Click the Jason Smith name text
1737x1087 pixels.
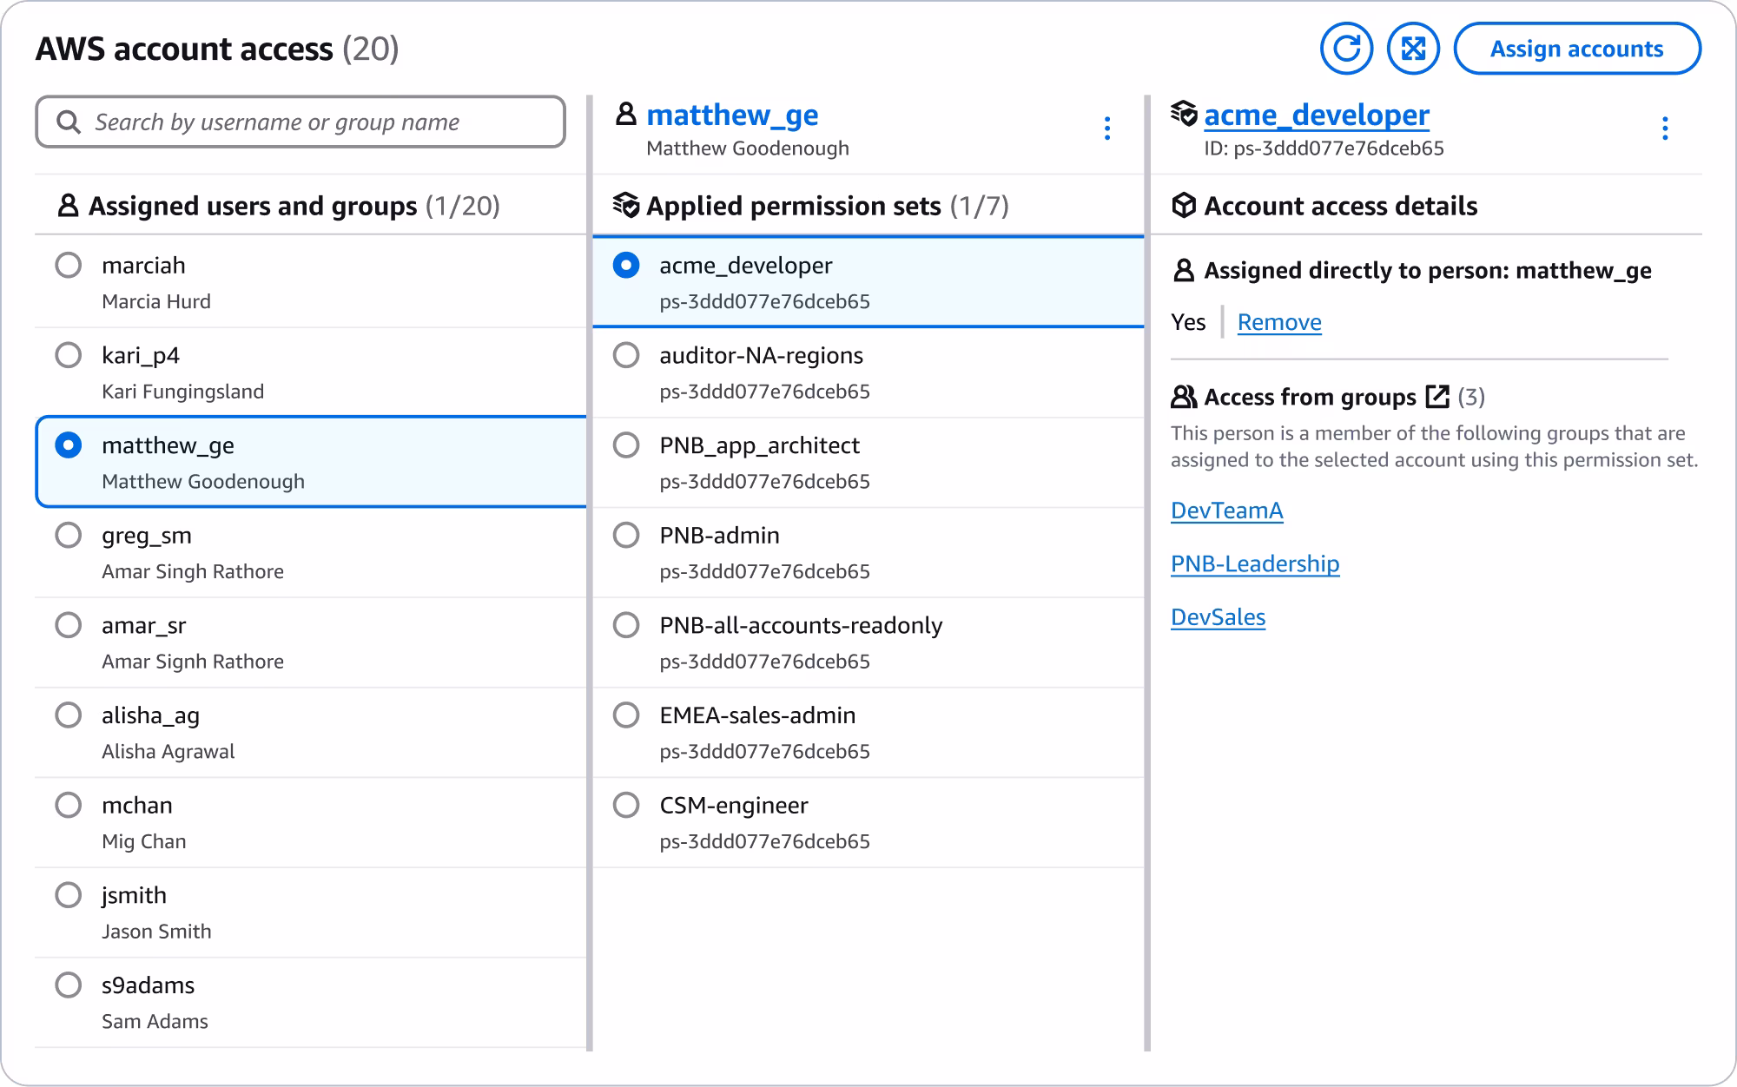(x=156, y=932)
